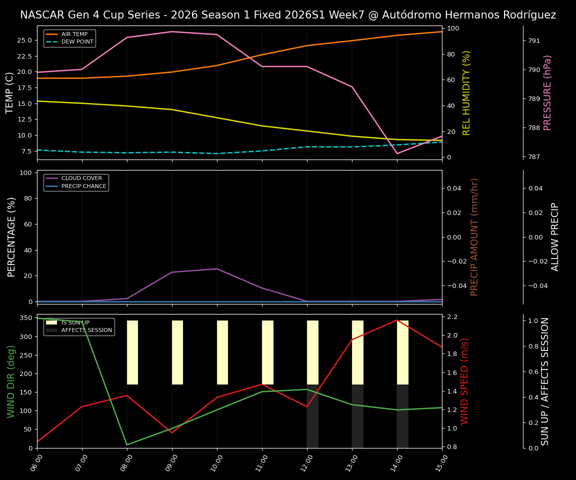Select the AFFECTS SESSION legend swatch

(52, 330)
